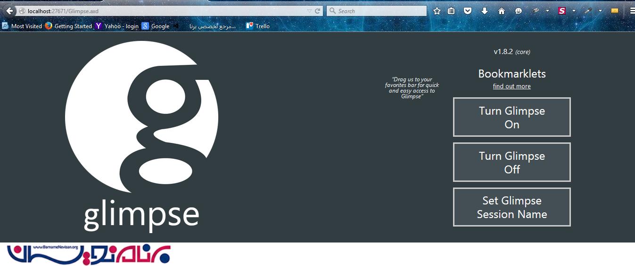Click the Visual Studio icon bookmark
This screenshot has width=635, height=266.
click(176, 26)
